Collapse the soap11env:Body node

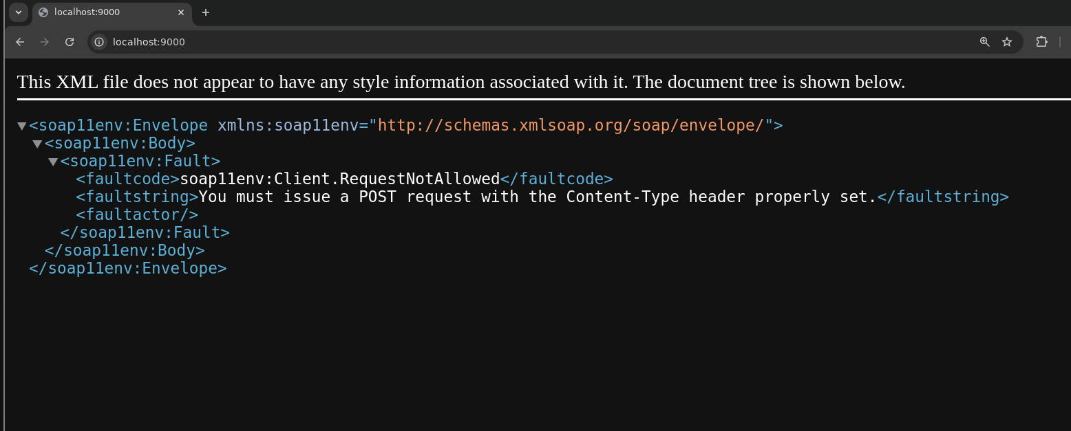[37, 144]
